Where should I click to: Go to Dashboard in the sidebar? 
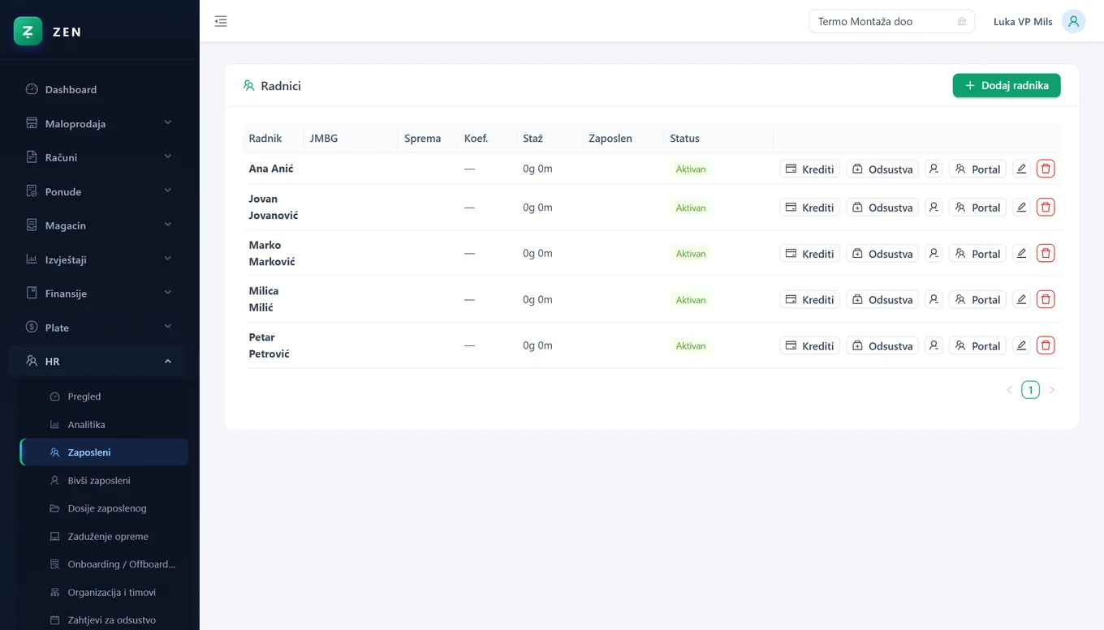tap(98, 89)
